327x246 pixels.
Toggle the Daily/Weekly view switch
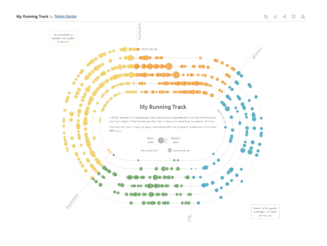coord(163,140)
